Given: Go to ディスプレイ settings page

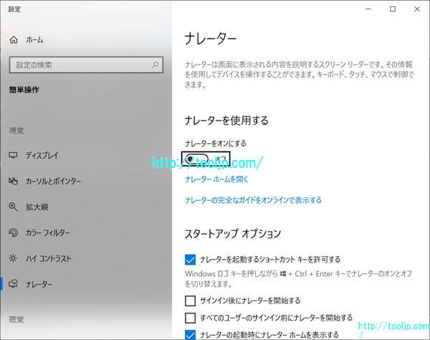Looking at the screenshot, I should tap(42, 156).
